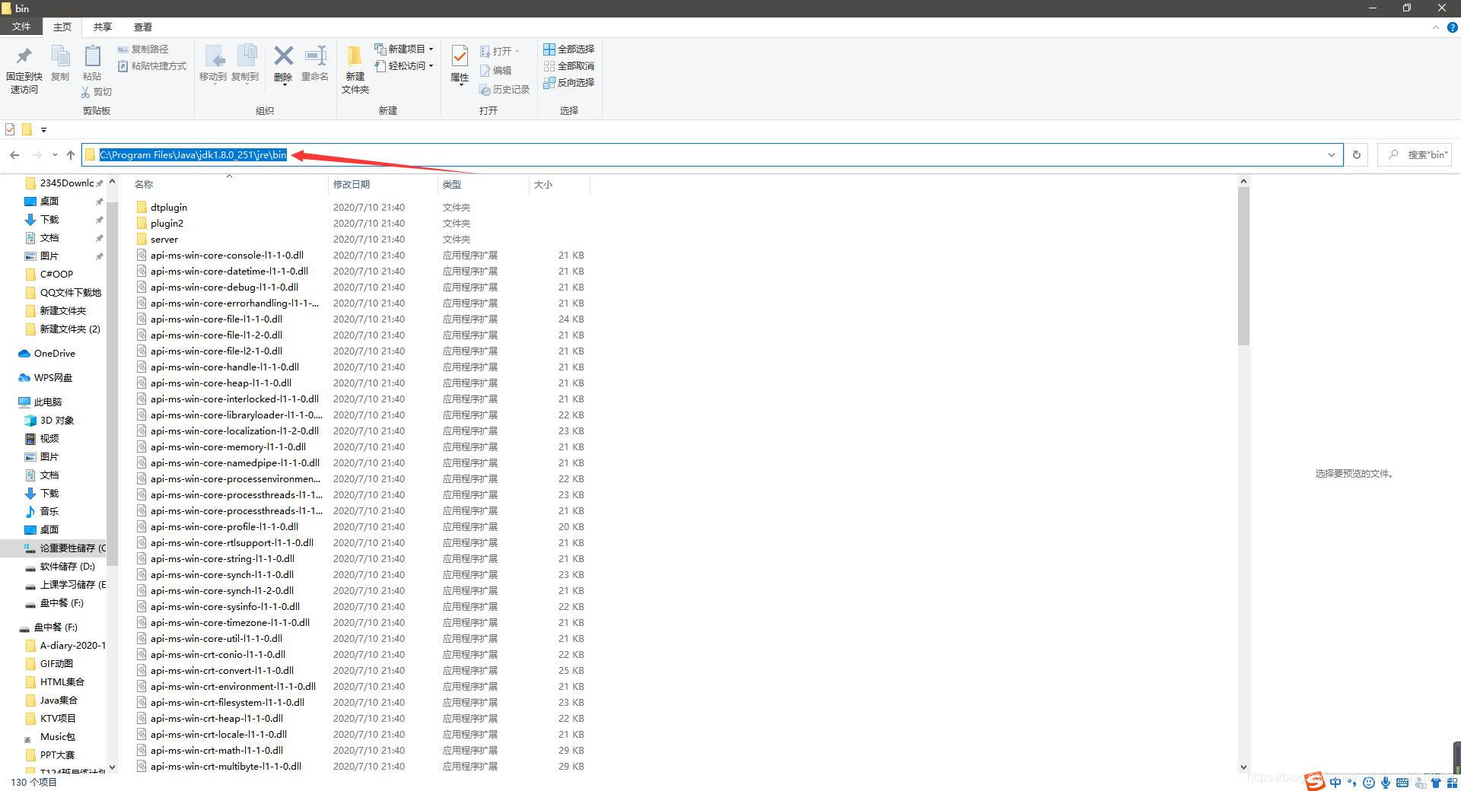
Task: Open Customize Quick Access Toolbar arrow
Action: [x=43, y=130]
